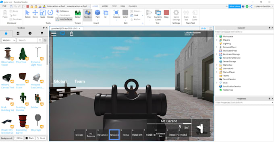Open the Material picker

coord(116,14)
